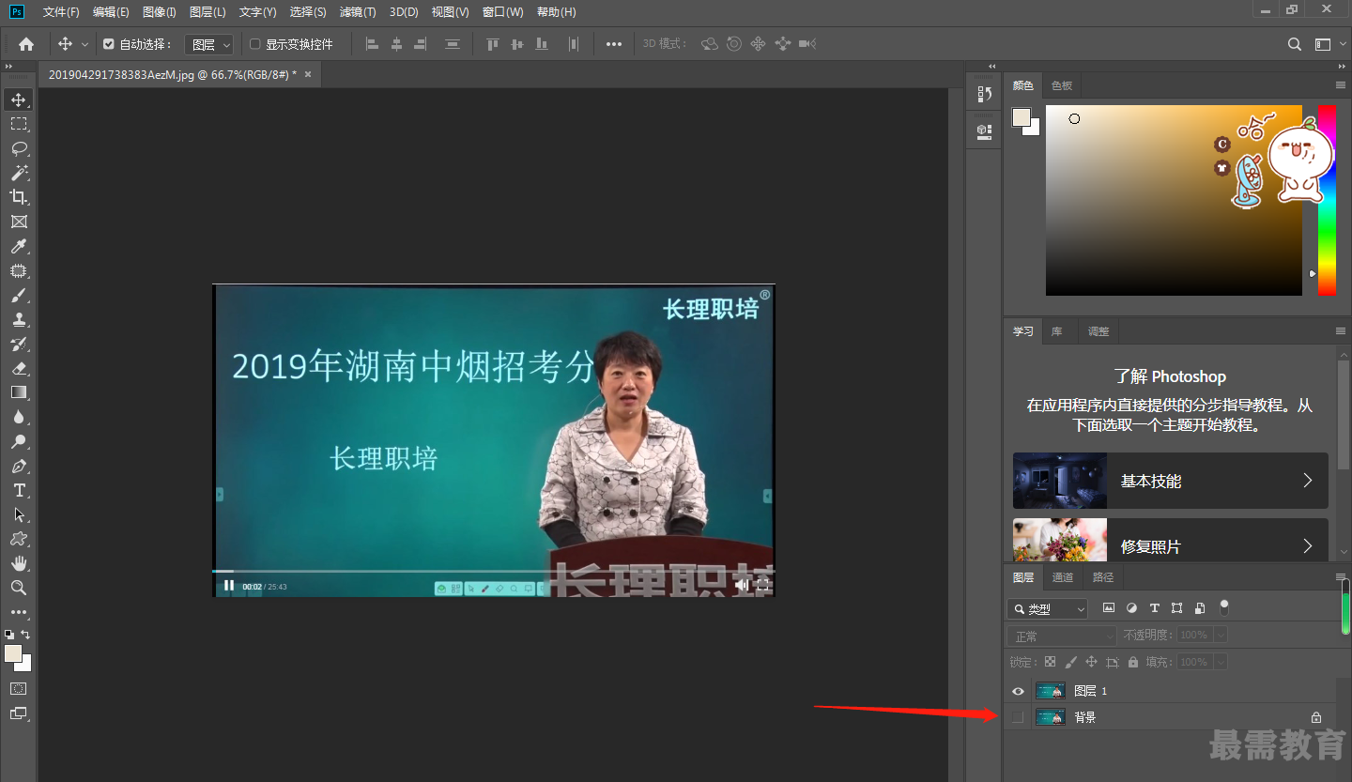Select the Path Selection tool

pyautogui.click(x=19, y=514)
